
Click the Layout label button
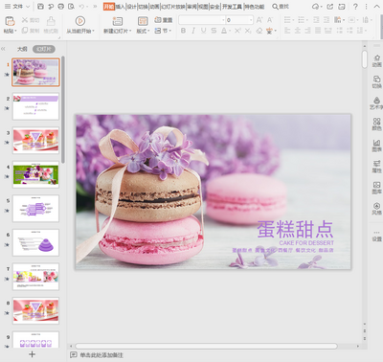pyautogui.click(x=143, y=31)
